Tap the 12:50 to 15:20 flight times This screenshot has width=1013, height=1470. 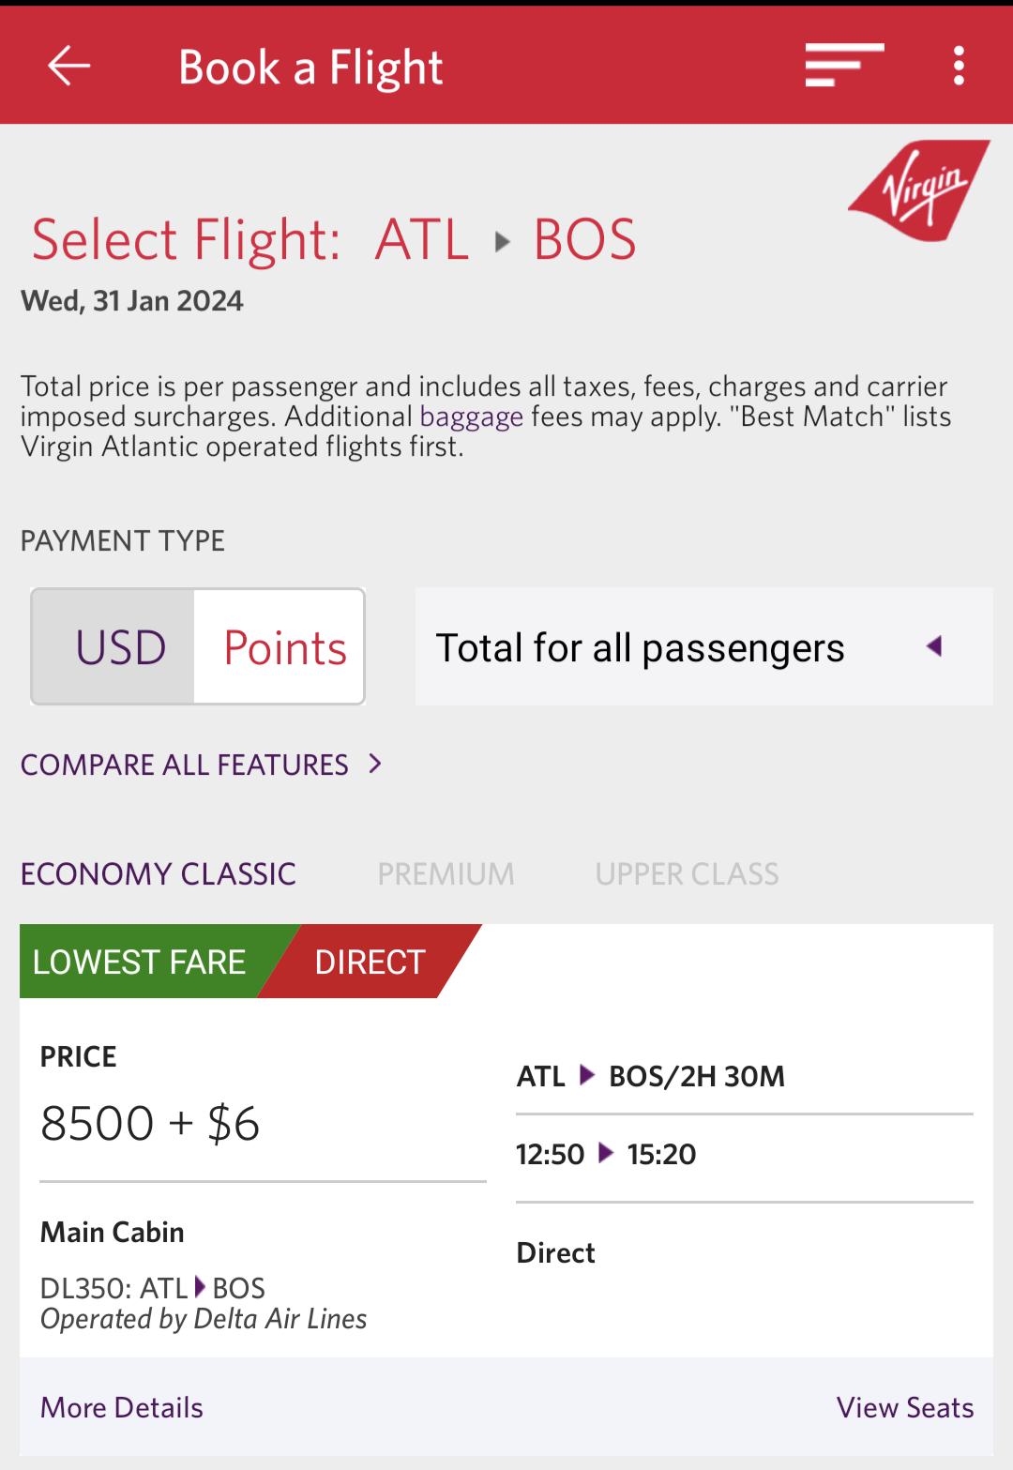tap(606, 1154)
